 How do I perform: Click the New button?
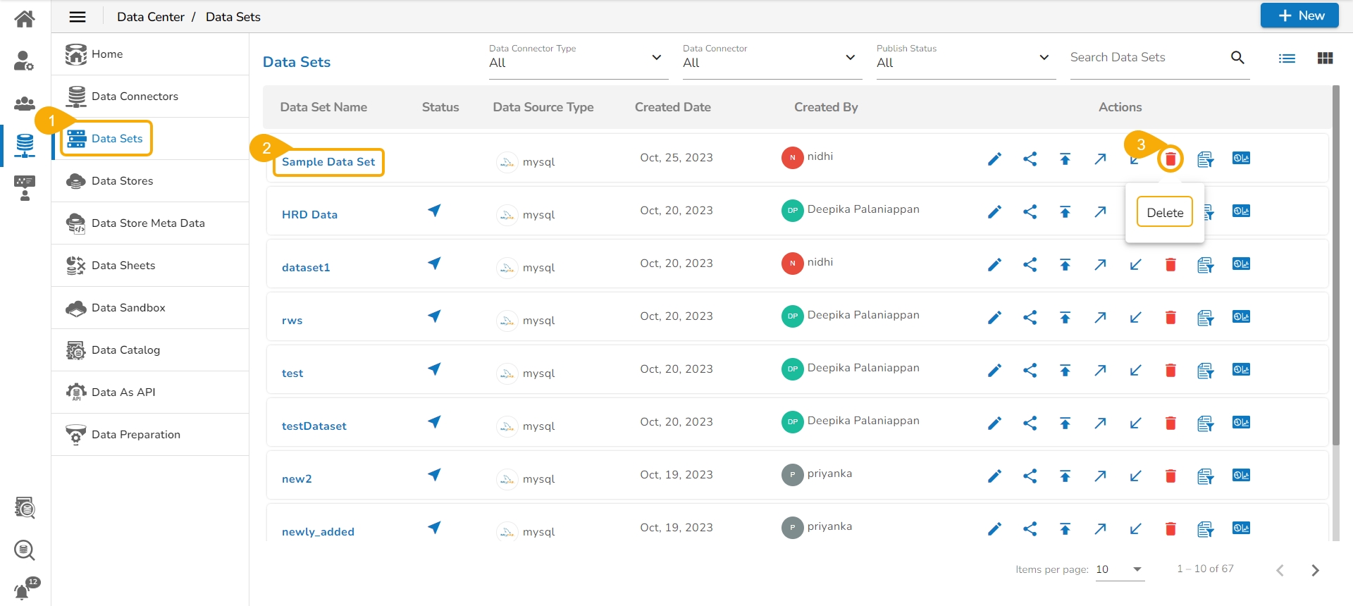click(x=1299, y=16)
